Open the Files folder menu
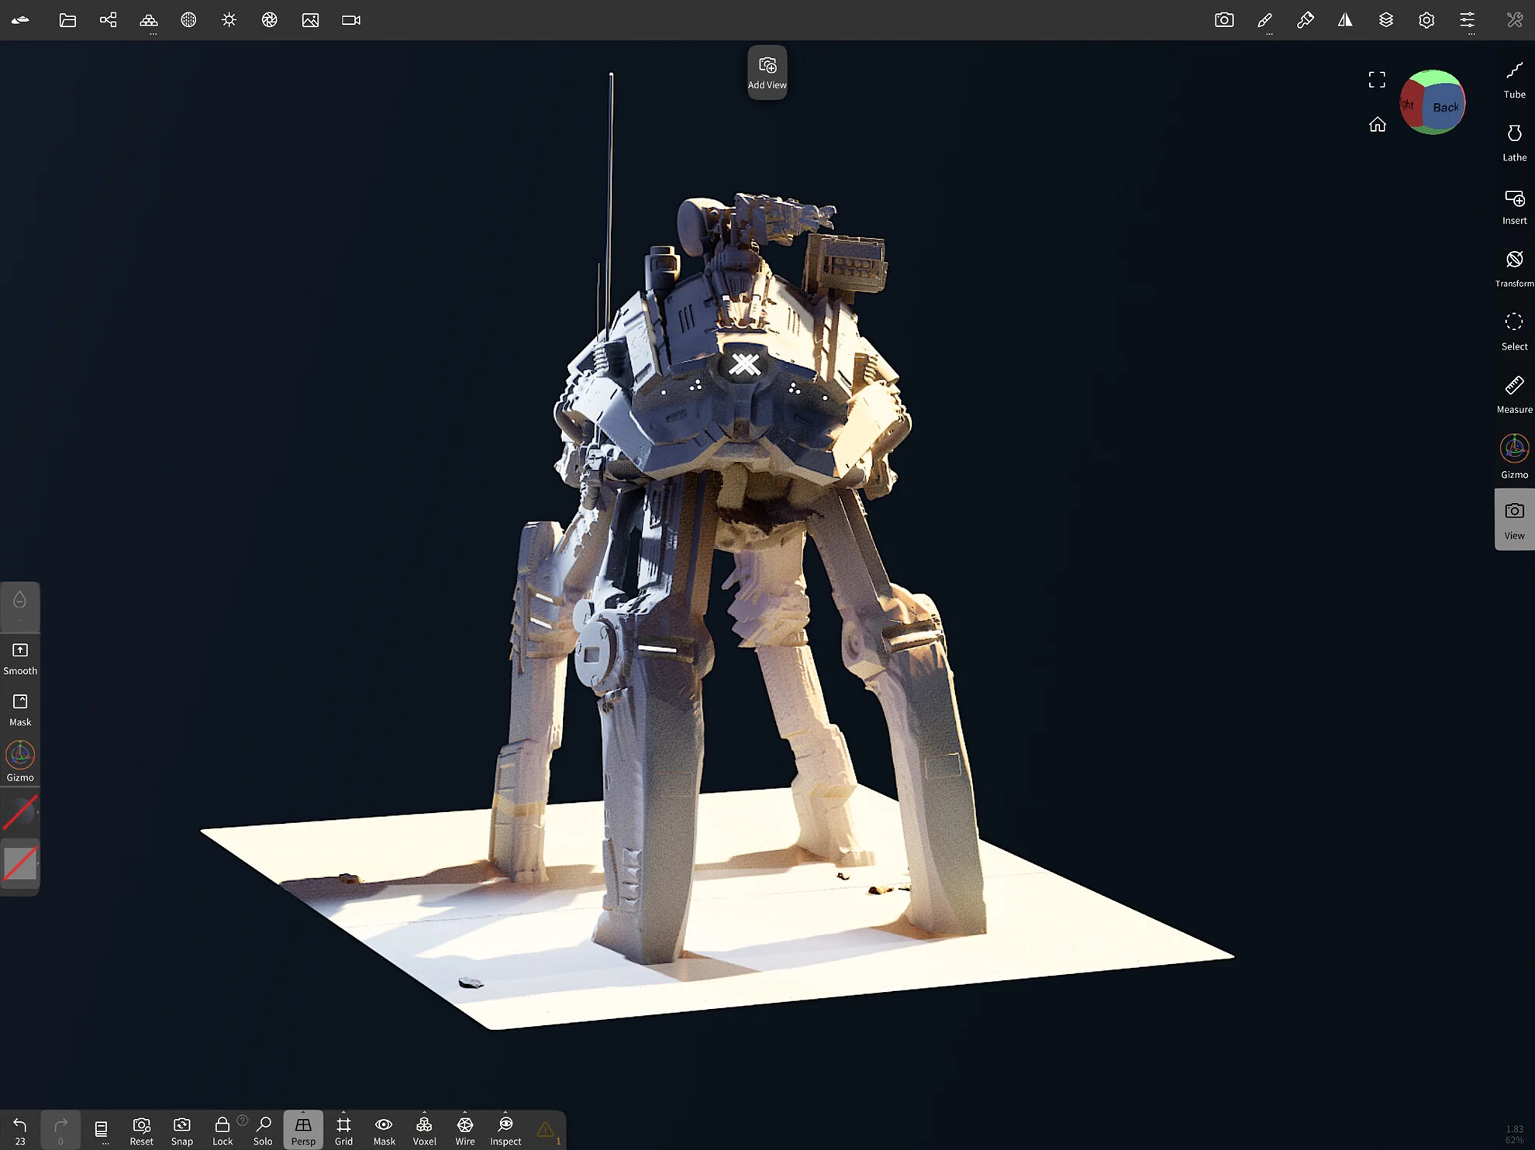This screenshot has width=1535, height=1150. point(67,20)
